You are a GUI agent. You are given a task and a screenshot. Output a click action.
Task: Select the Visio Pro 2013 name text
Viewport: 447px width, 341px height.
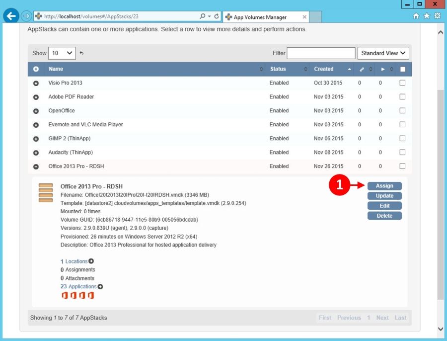[x=65, y=83]
